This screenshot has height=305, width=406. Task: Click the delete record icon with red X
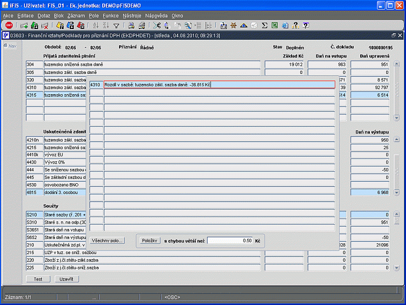pos(45,25)
